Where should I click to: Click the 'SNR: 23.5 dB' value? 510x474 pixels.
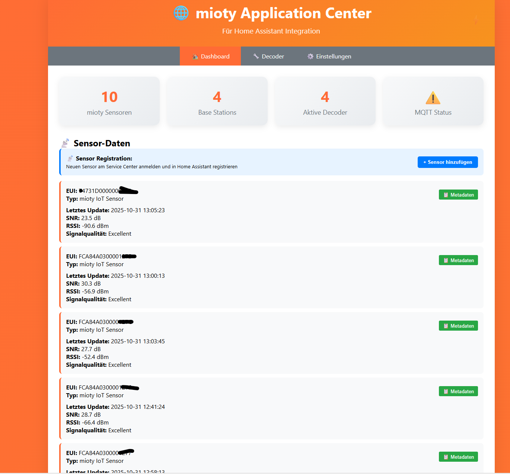pos(83,218)
